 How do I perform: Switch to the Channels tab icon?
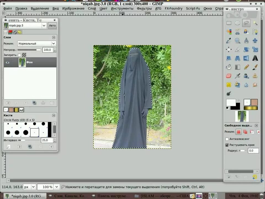click(x=10, y=32)
